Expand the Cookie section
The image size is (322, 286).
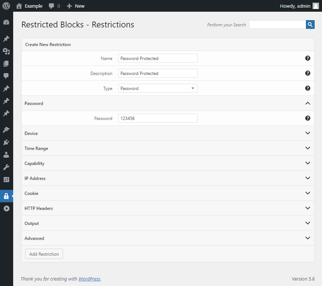[168, 193]
